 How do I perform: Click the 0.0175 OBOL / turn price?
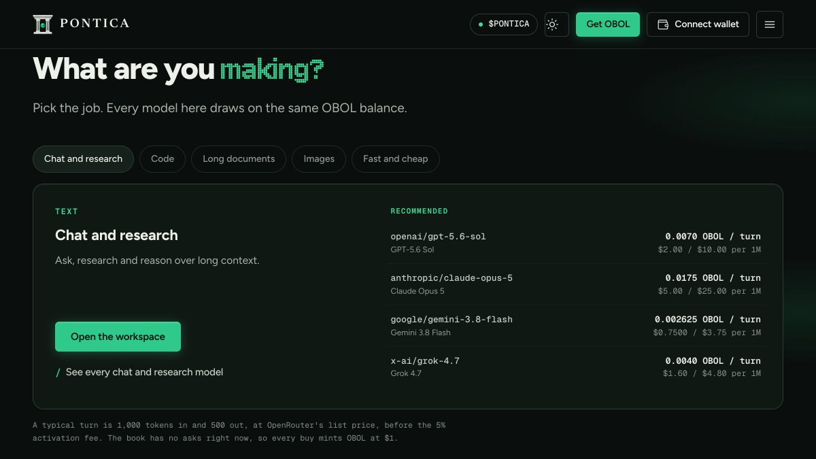coord(713,278)
